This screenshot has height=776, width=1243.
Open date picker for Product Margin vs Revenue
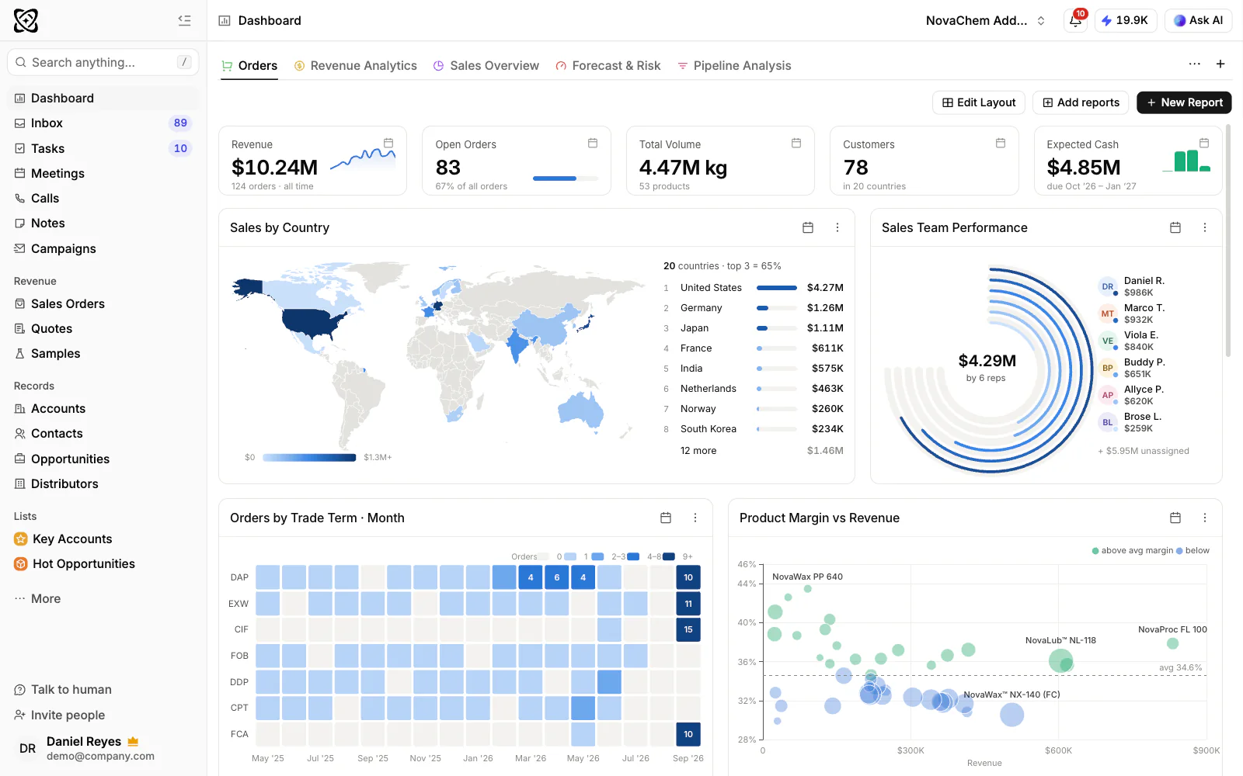click(1175, 518)
